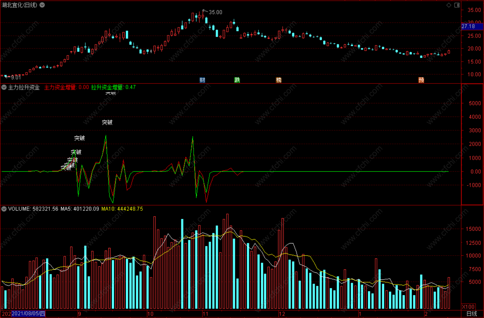The width and height of the screenshot is (484, 318).
Task: Click VOLUME: 582321.56 readout
Action: [33, 209]
